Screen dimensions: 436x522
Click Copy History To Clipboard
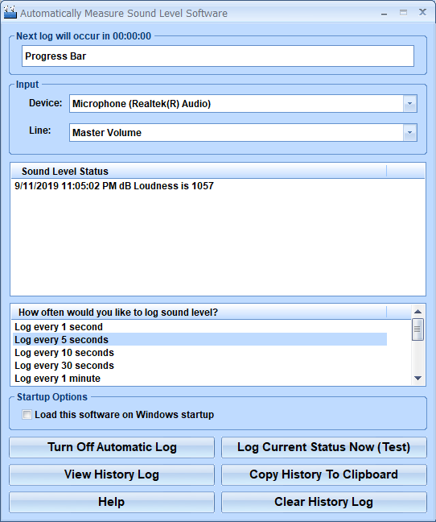click(324, 474)
